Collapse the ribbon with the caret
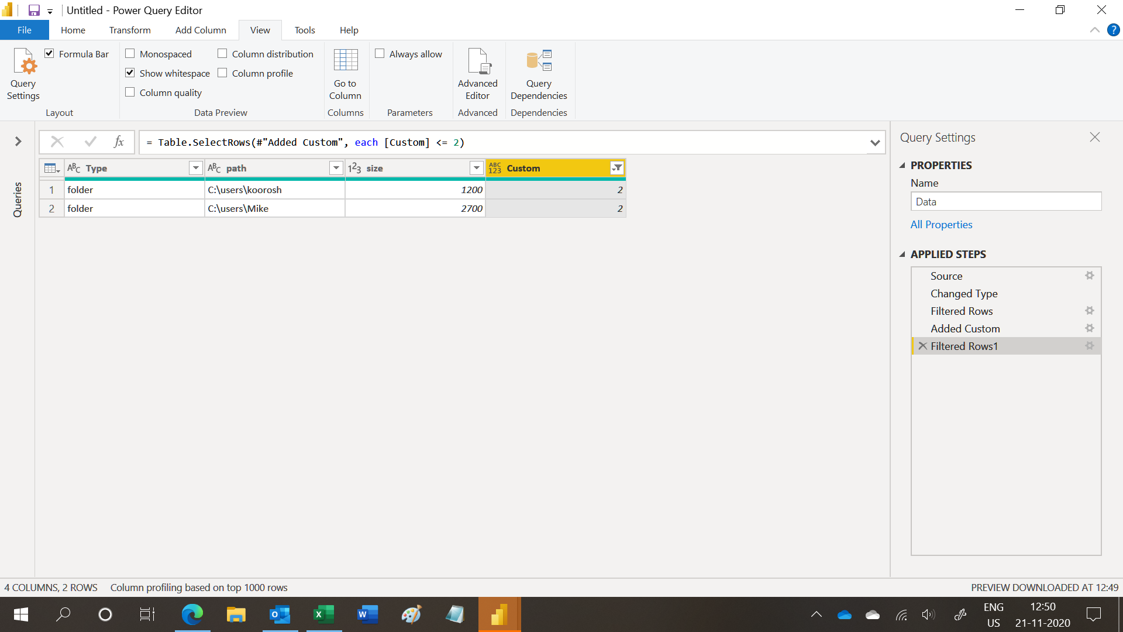 tap(1094, 30)
